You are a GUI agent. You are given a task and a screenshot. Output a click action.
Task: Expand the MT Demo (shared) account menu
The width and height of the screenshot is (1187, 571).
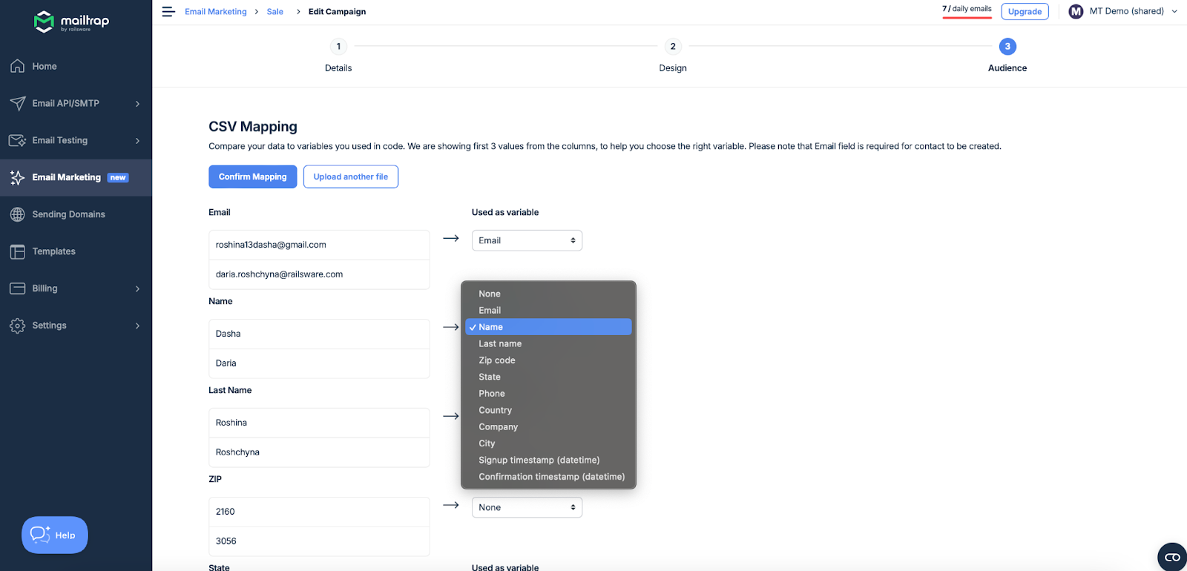click(x=1123, y=11)
